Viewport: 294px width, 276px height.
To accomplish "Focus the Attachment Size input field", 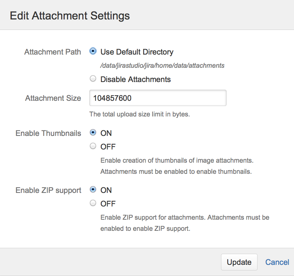I will tap(158, 98).
